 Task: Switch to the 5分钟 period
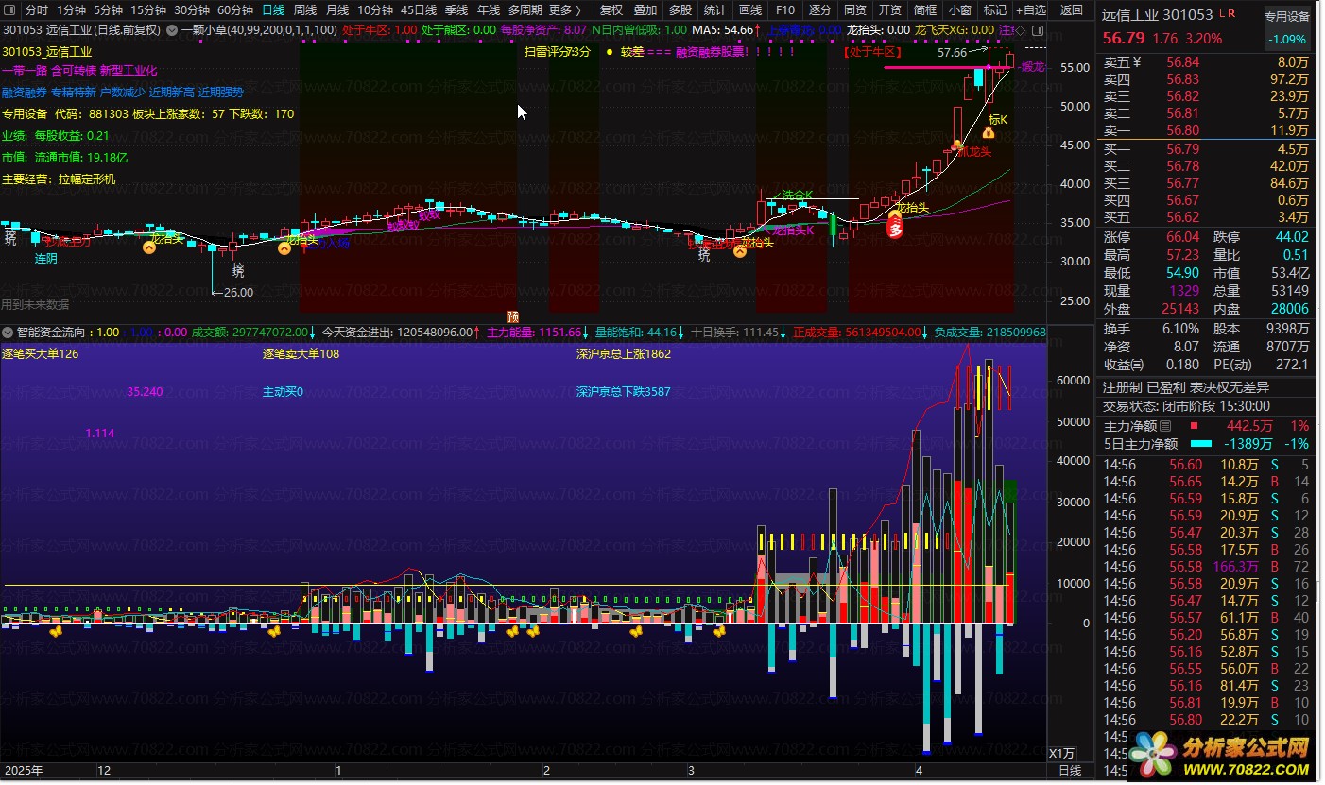click(x=108, y=10)
